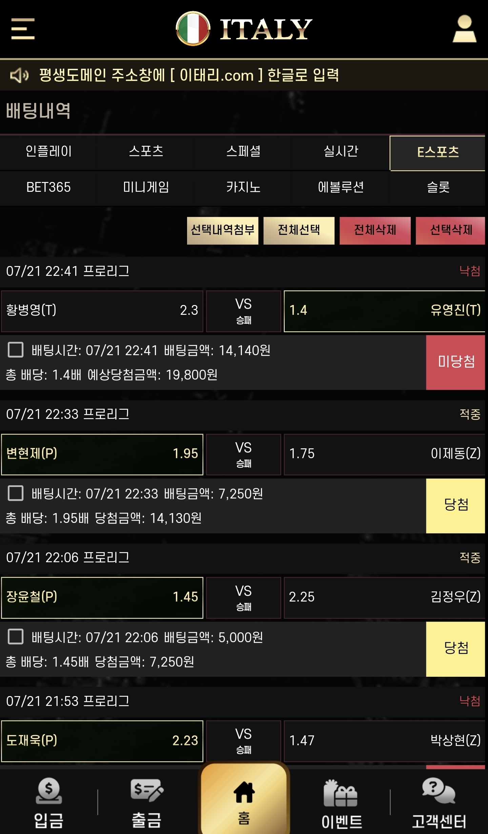Click the 선택삭제 button
This screenshot has height=834, width=488.
tap(450, 230)
